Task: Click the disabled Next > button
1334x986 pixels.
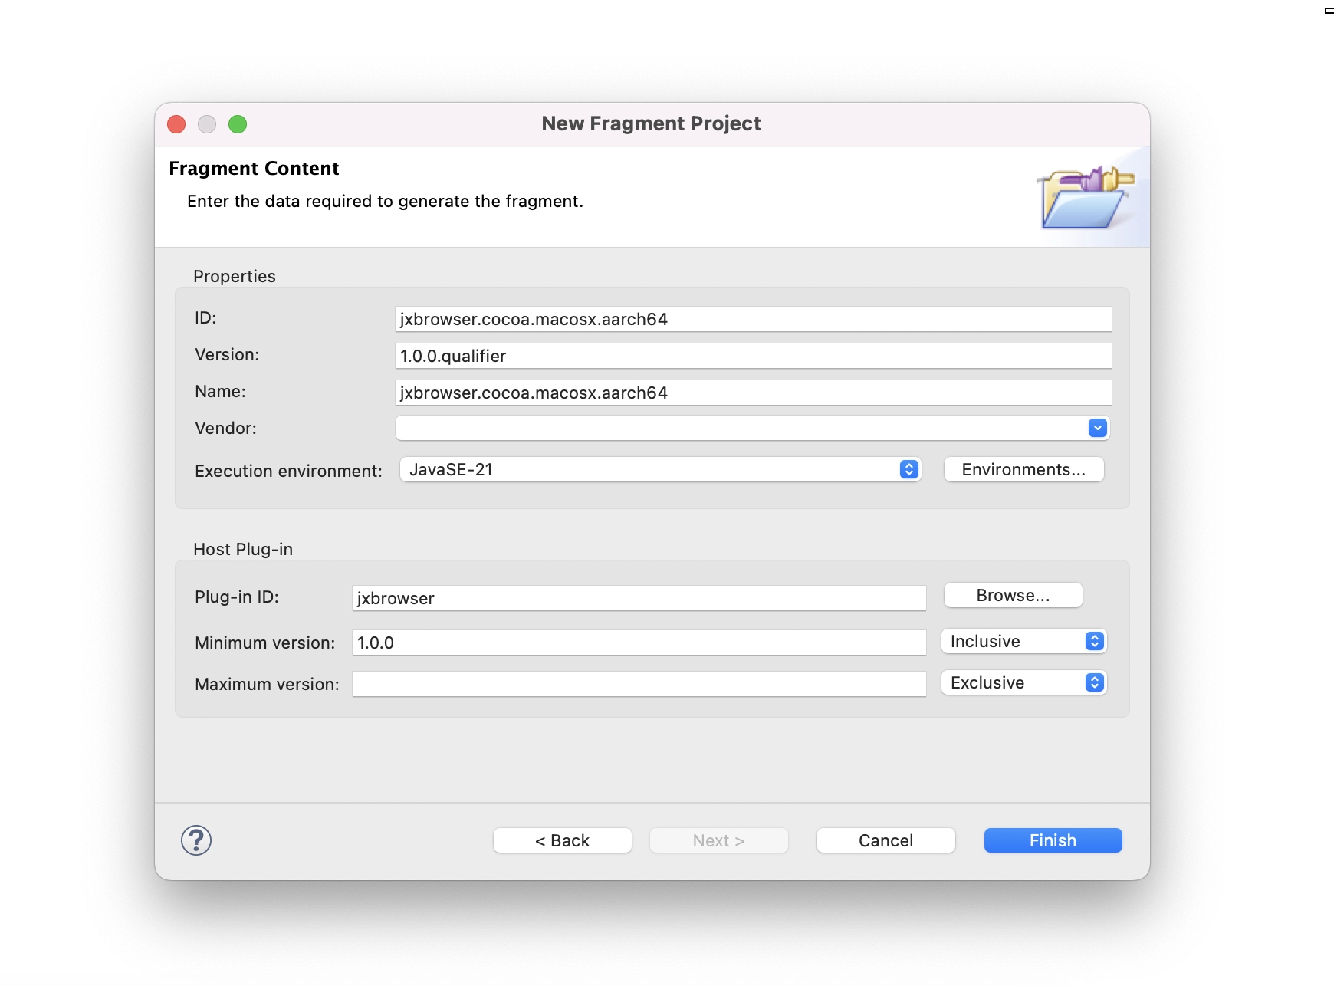Action: [x=718, y=840]
